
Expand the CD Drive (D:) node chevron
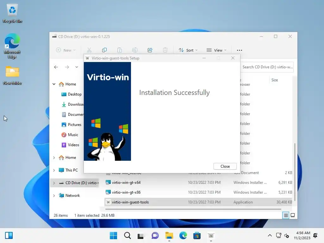[54, 183]
